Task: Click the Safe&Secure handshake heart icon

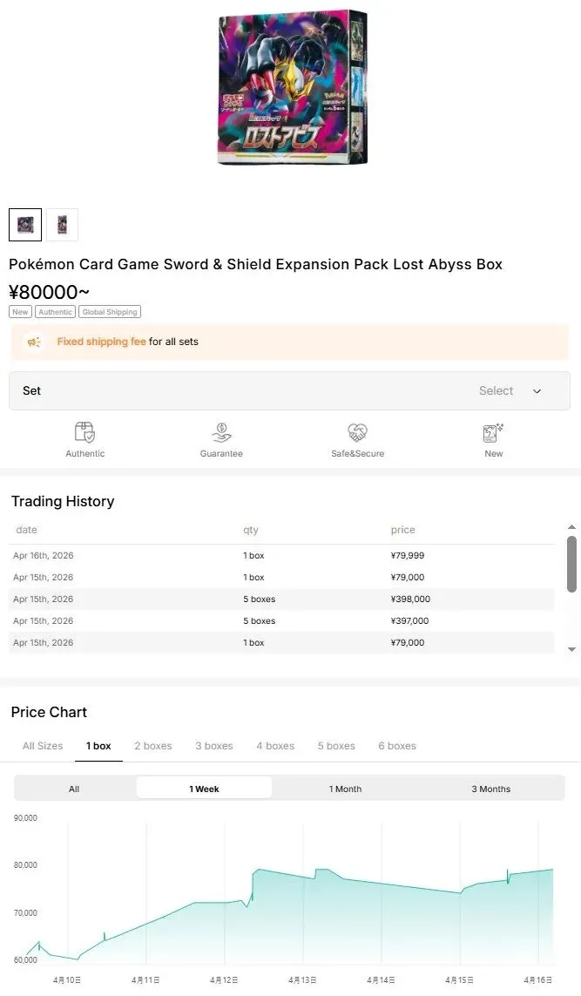Action: pos(357,432)
